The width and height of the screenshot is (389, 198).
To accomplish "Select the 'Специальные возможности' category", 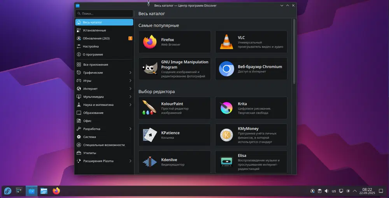I will (104, 145).
